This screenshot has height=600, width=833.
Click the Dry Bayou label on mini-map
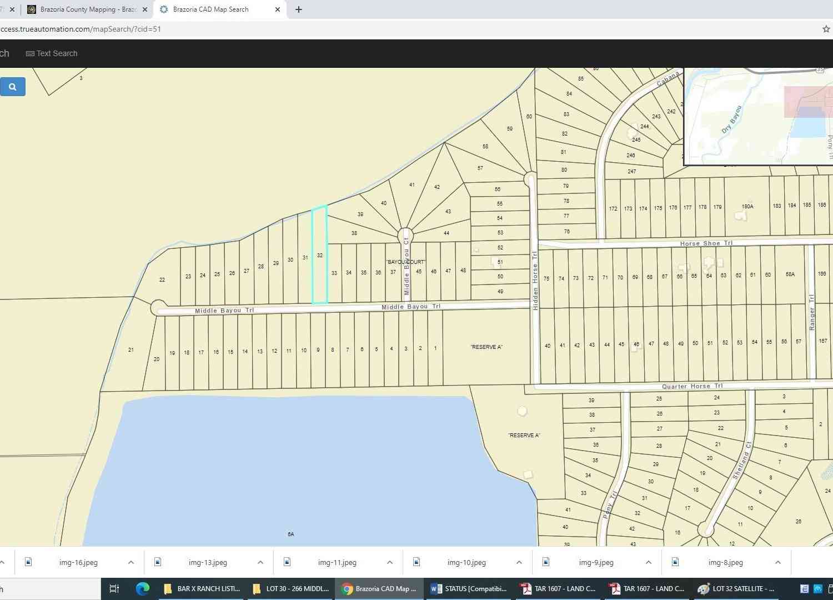coord(731,120)
